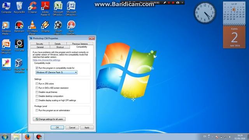
Task: Uncheck Run this program in compatibility mode
Action: click(37, 68)
